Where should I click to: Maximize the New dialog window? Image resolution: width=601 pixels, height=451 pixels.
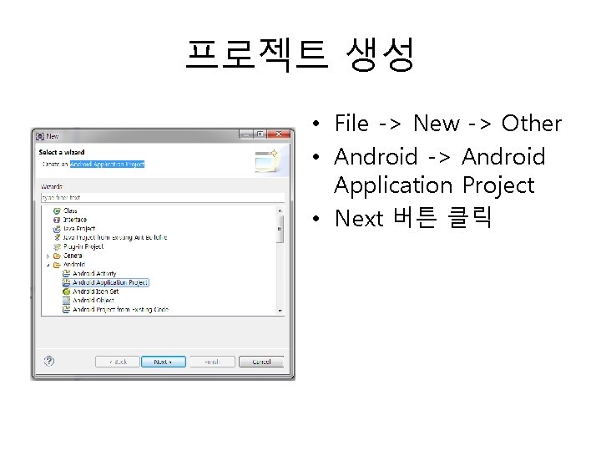coord(260,134)
